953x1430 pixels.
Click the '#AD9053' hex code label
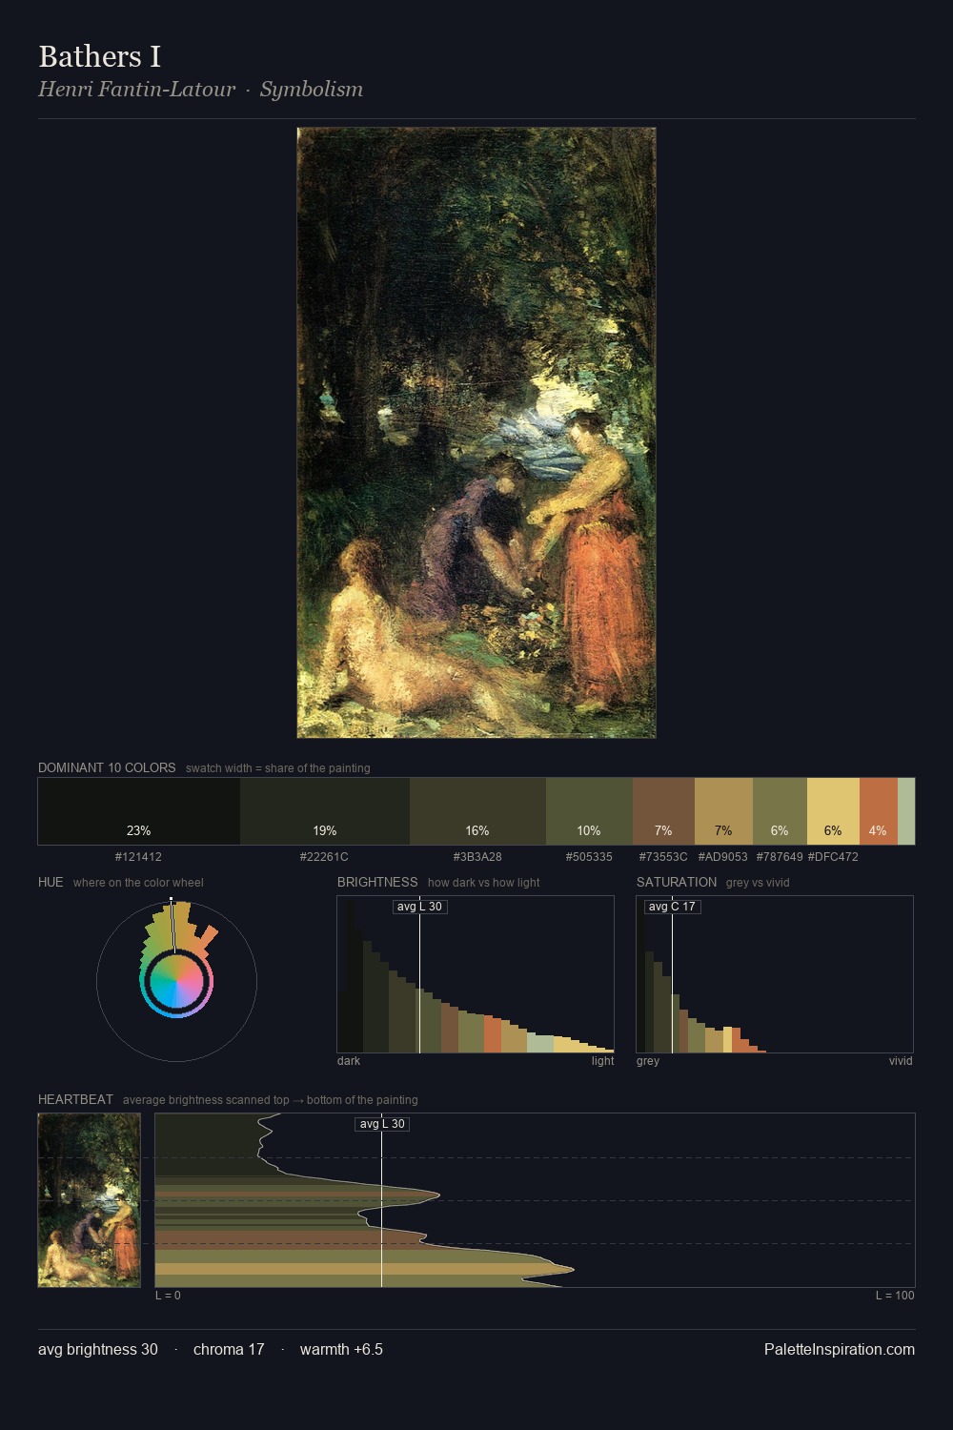723,857
